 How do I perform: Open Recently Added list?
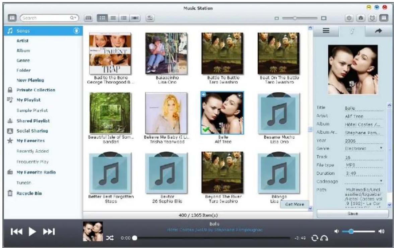(32, 151)
